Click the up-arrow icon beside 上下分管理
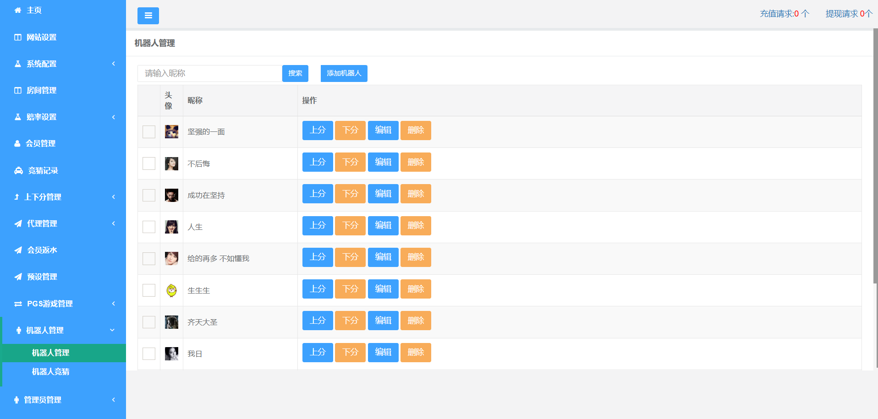 click(16, 197)
